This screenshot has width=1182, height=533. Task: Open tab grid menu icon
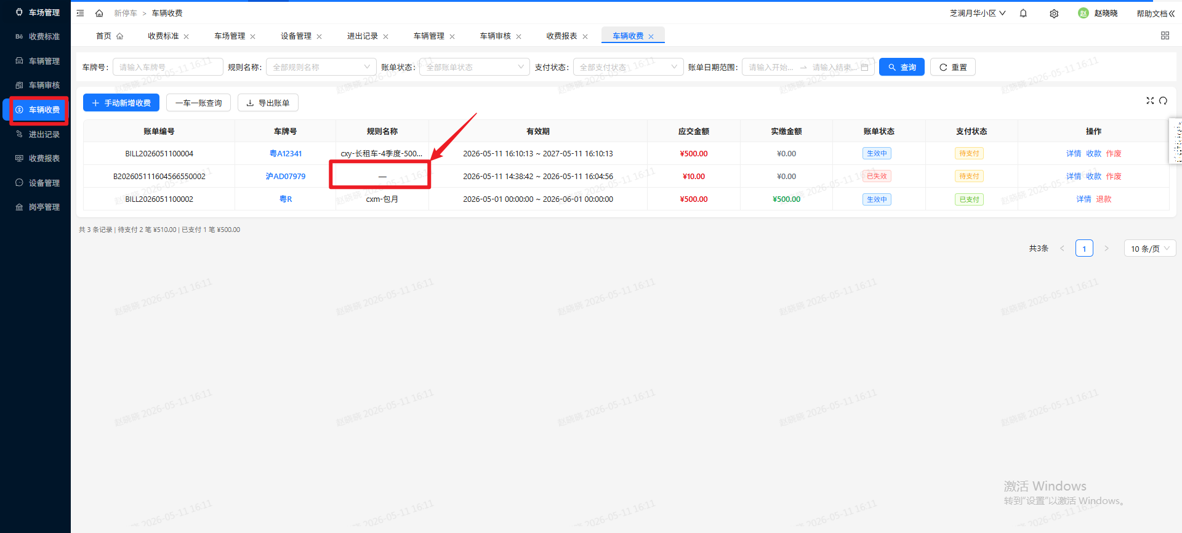pyautogui.click(x=1165, y=36)
